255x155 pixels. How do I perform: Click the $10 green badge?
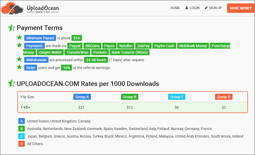[x=76, y=38]
